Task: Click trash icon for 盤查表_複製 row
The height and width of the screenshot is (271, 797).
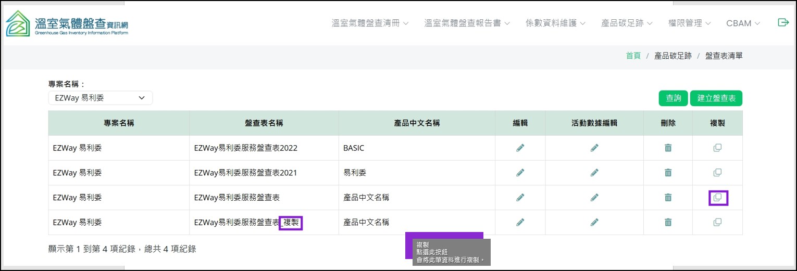Action: point(668,222)
